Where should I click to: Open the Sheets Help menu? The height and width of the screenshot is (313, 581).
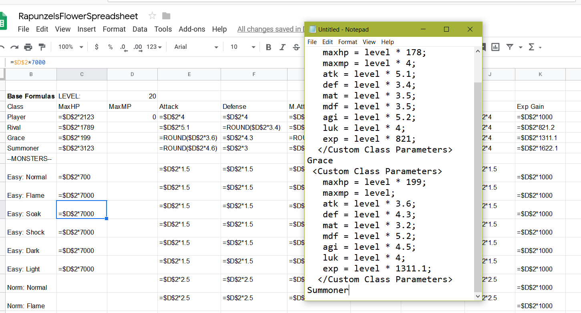pos(219,29)
